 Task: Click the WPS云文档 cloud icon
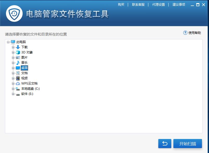pyautogui.click(x=18, y=83)
